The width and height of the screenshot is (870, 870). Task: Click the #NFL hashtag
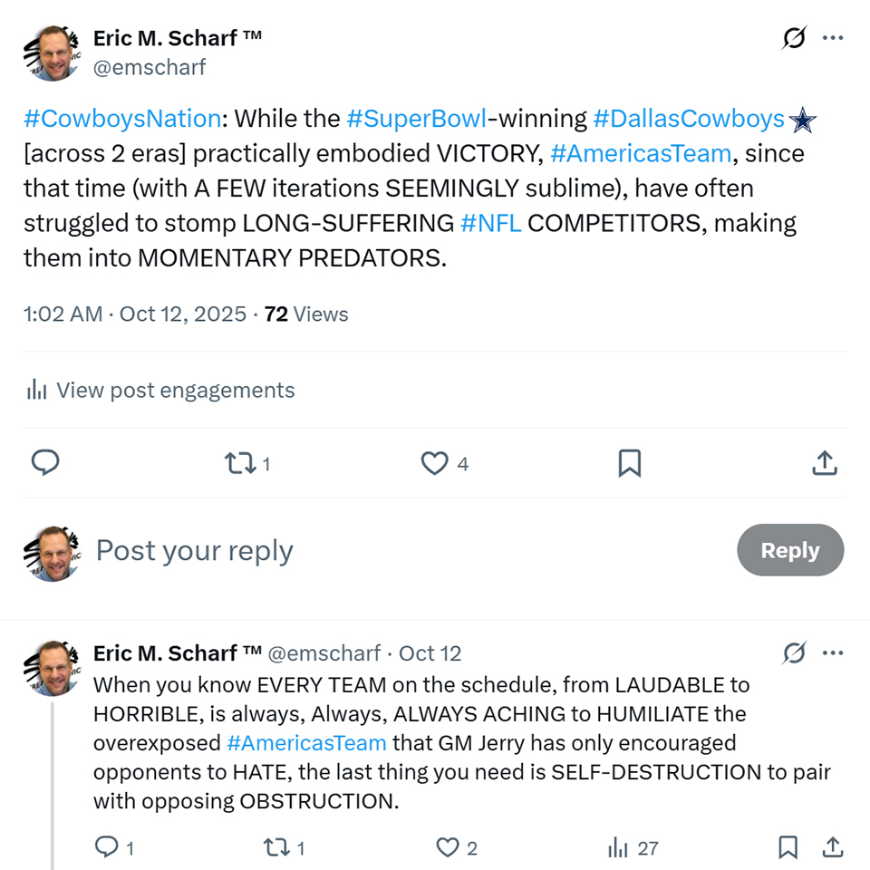click(x=490, y=223)
